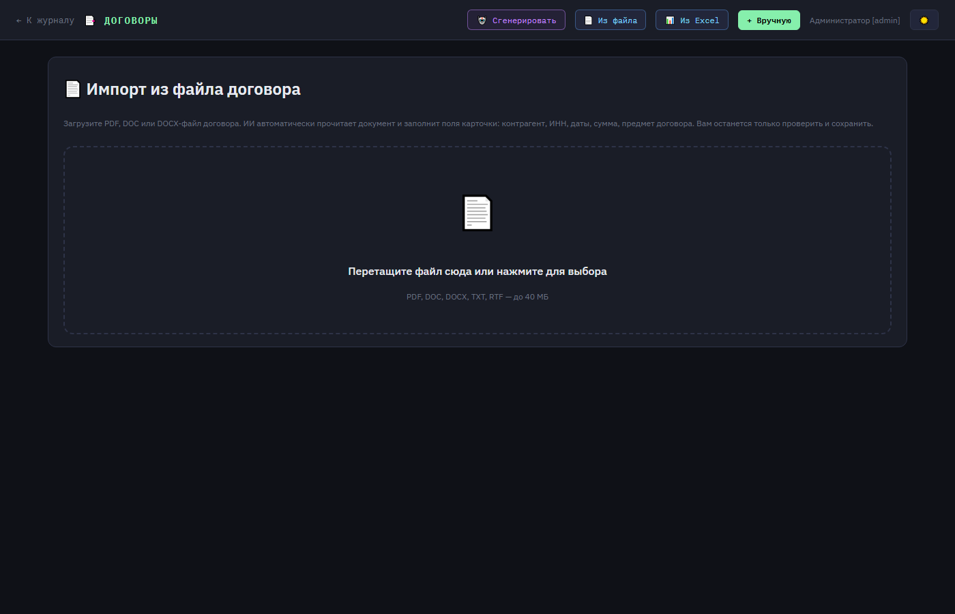Image resolution: width=955 pixels, height=614 pixels.
Task: Click the PDF, DOC, DOCX formats hint
Action: pyautogui.click(x=477, y=297)
